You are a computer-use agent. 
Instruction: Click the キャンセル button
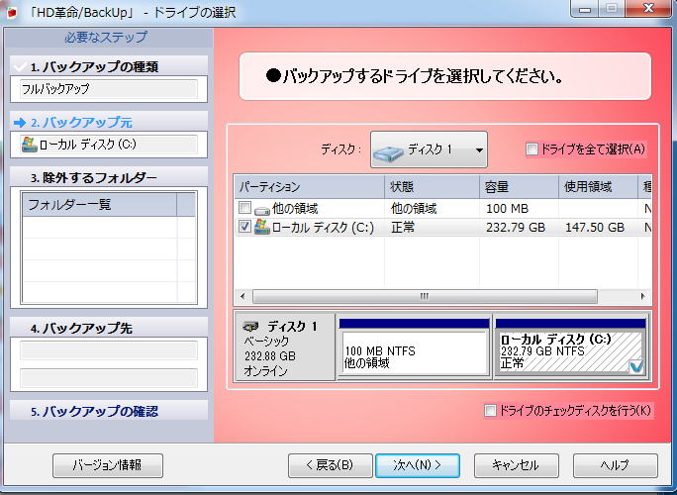tap(514, 464)
